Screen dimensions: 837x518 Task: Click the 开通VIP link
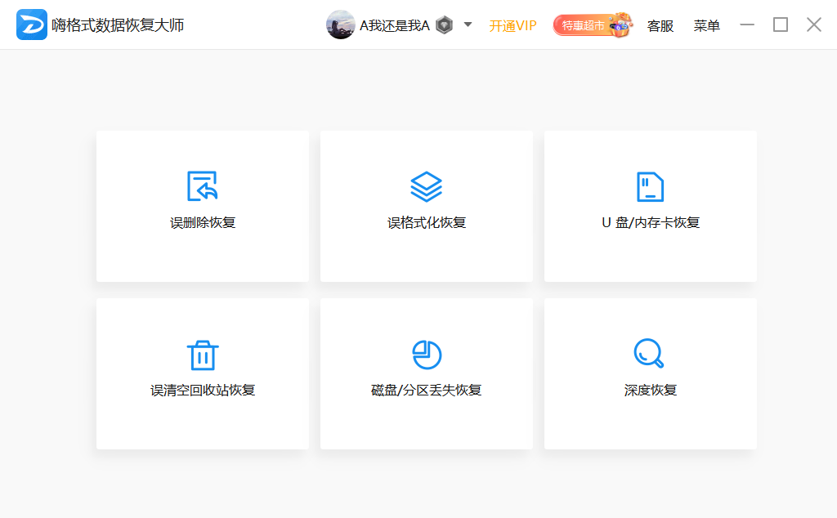[512, 25]
